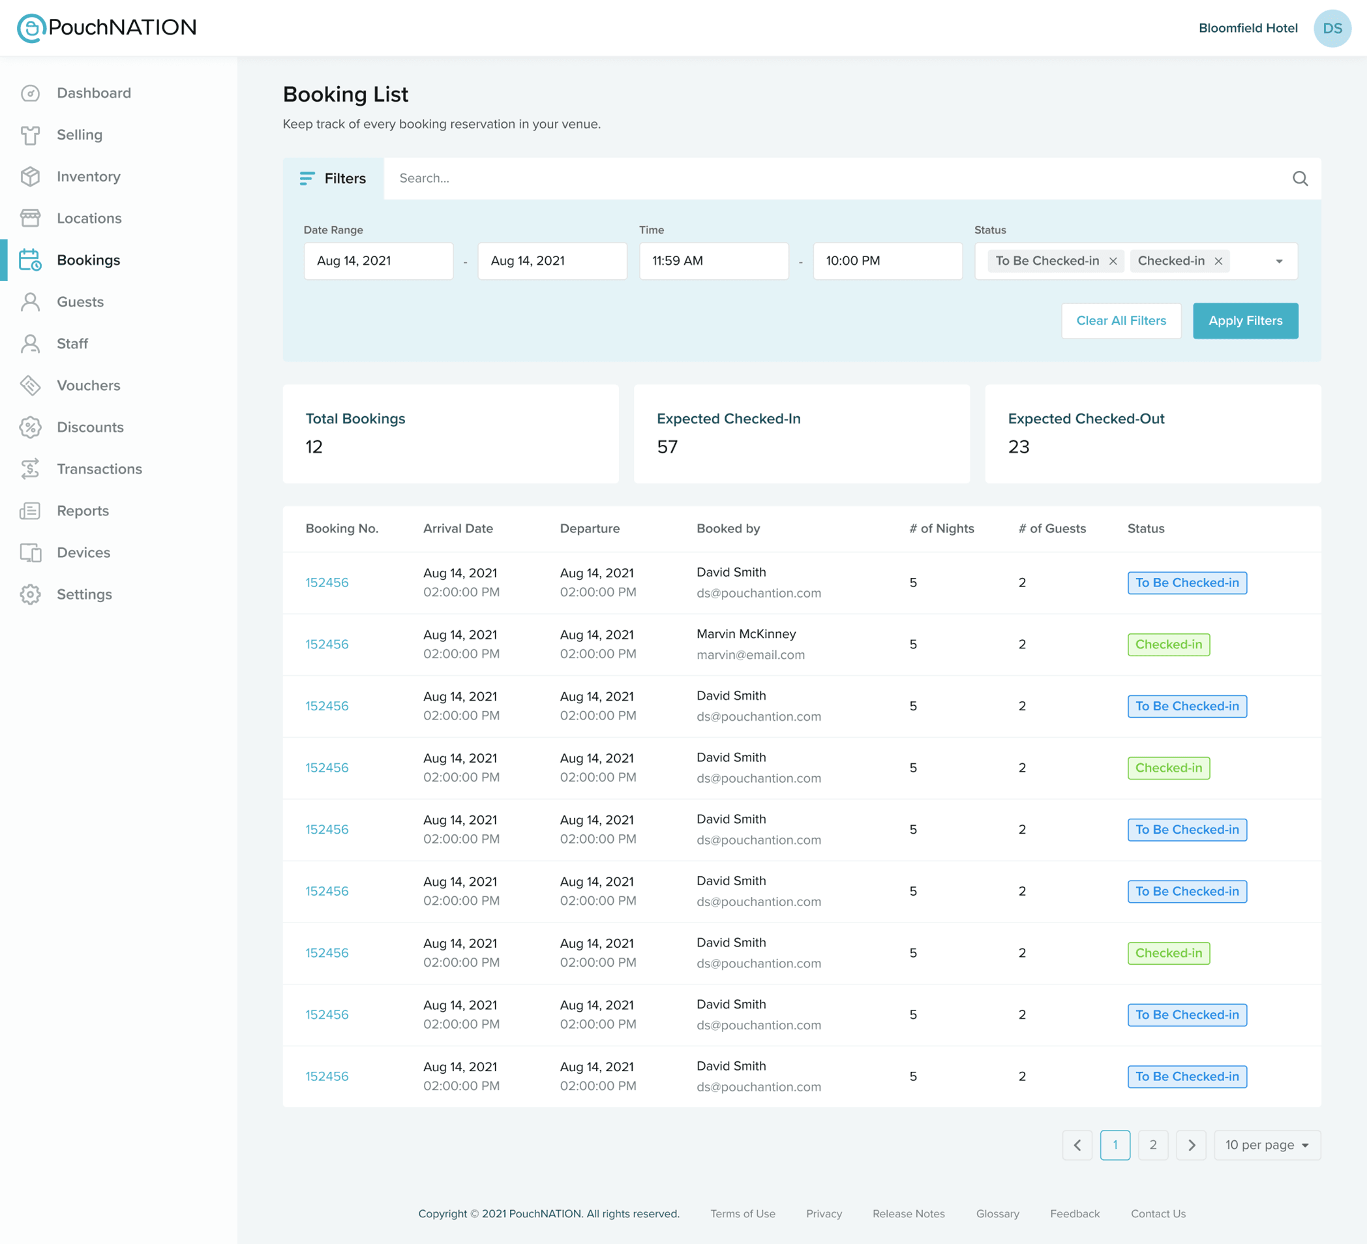The height and width of the screenshot is (1244, 1367).
Task: Click the Apply Filters button
Action: tap(1246, 320)
